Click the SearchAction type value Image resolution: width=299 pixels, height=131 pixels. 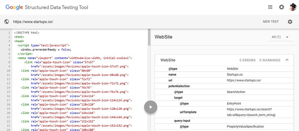236,92
